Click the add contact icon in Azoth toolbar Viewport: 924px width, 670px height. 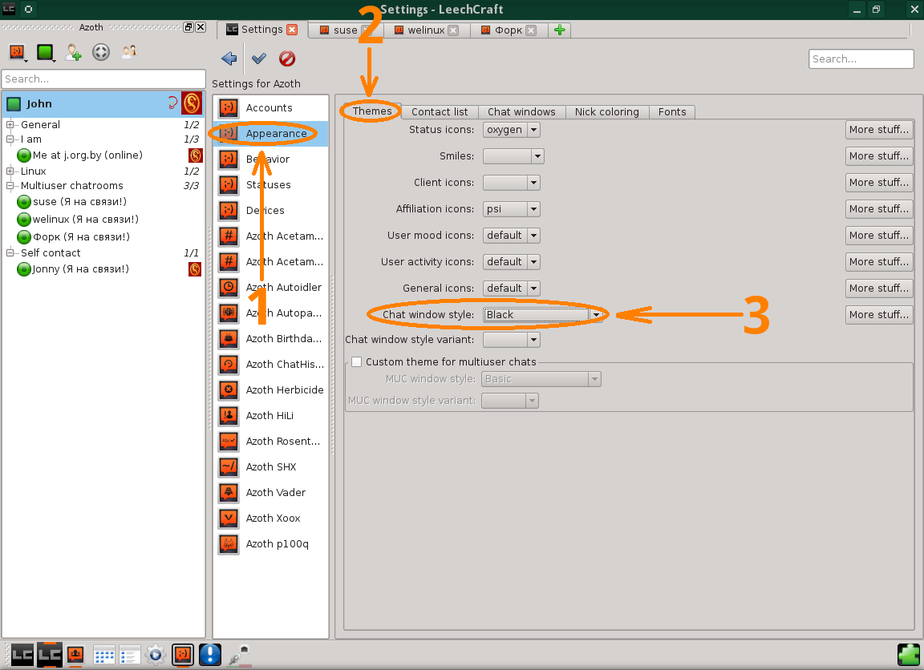point(73,52)
